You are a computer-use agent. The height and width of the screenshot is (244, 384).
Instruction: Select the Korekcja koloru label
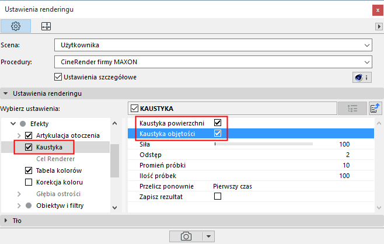click(x=60, y=182)
